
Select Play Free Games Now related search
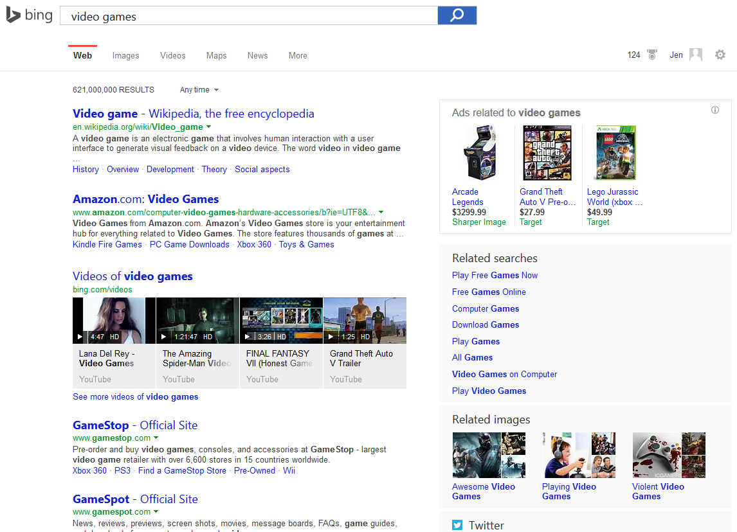(x=495, y=276)
